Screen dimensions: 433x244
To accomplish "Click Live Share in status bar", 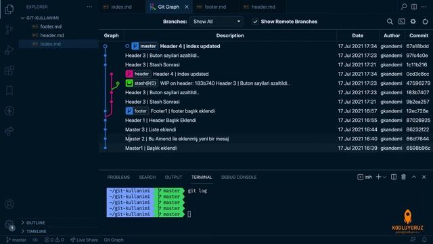I will tap(84, 240).
